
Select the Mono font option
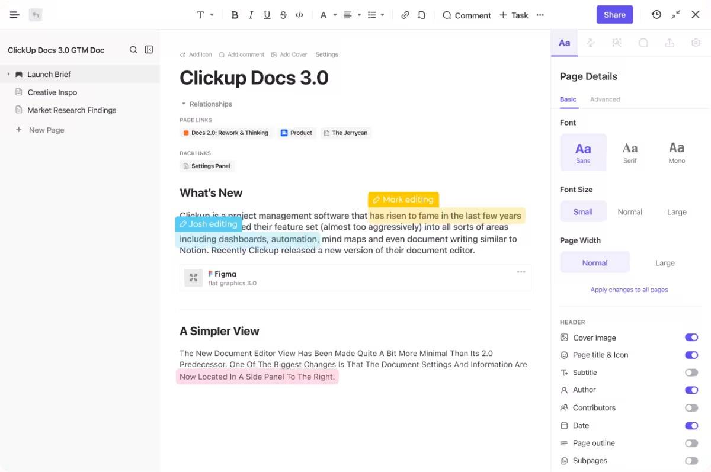tap(677, 152)
